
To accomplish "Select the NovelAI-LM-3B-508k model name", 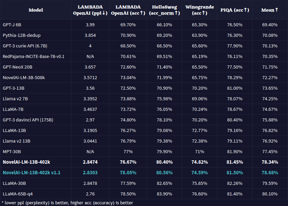I will [x=24, y=77].
